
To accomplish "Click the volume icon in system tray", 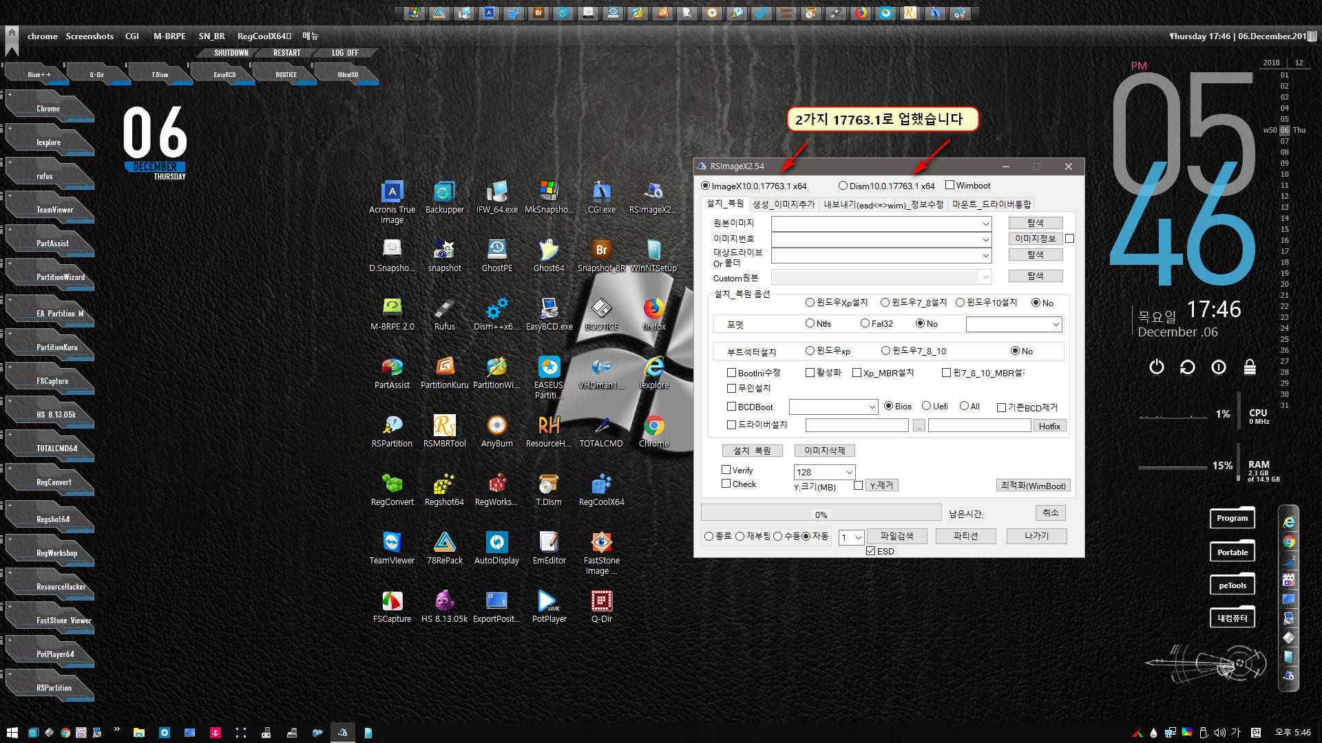I will [1219, 733].
